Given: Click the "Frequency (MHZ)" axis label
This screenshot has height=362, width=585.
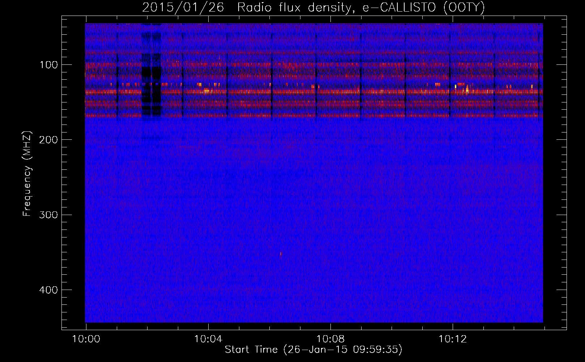Looking at the screenshot, I should (27, 173).
